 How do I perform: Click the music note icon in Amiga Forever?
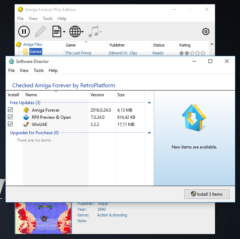[93, 31]
